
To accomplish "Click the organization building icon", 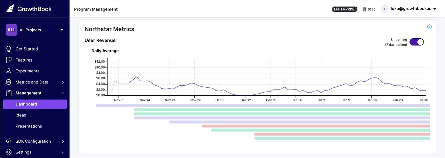I will (x=364, y=9).
